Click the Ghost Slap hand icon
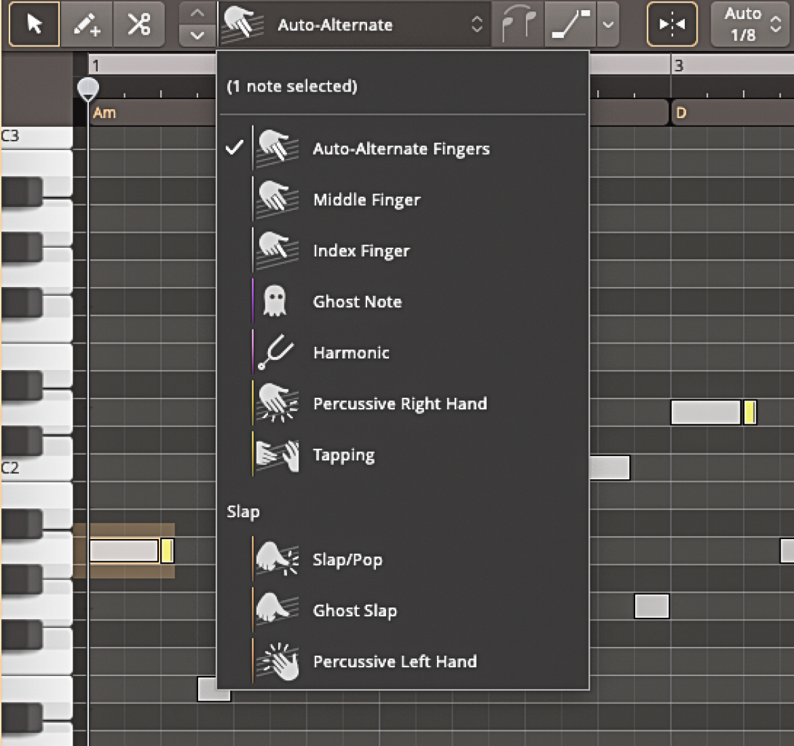794x746 pixels. point(277,609)
